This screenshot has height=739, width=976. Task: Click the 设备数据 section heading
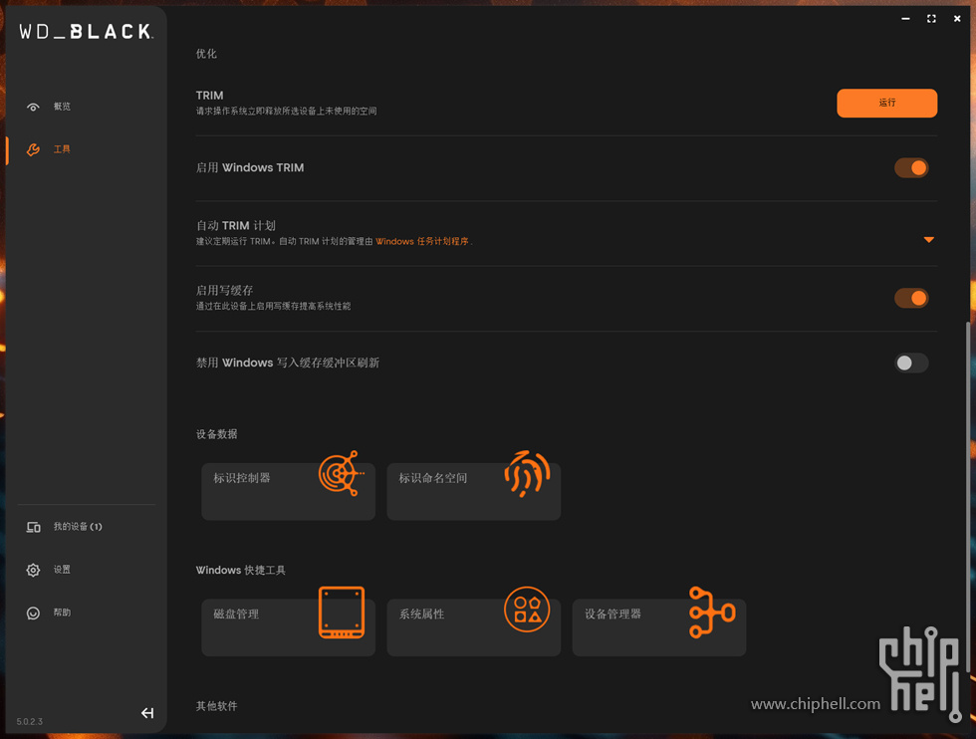pyautogui.click(x=217, y=434)
